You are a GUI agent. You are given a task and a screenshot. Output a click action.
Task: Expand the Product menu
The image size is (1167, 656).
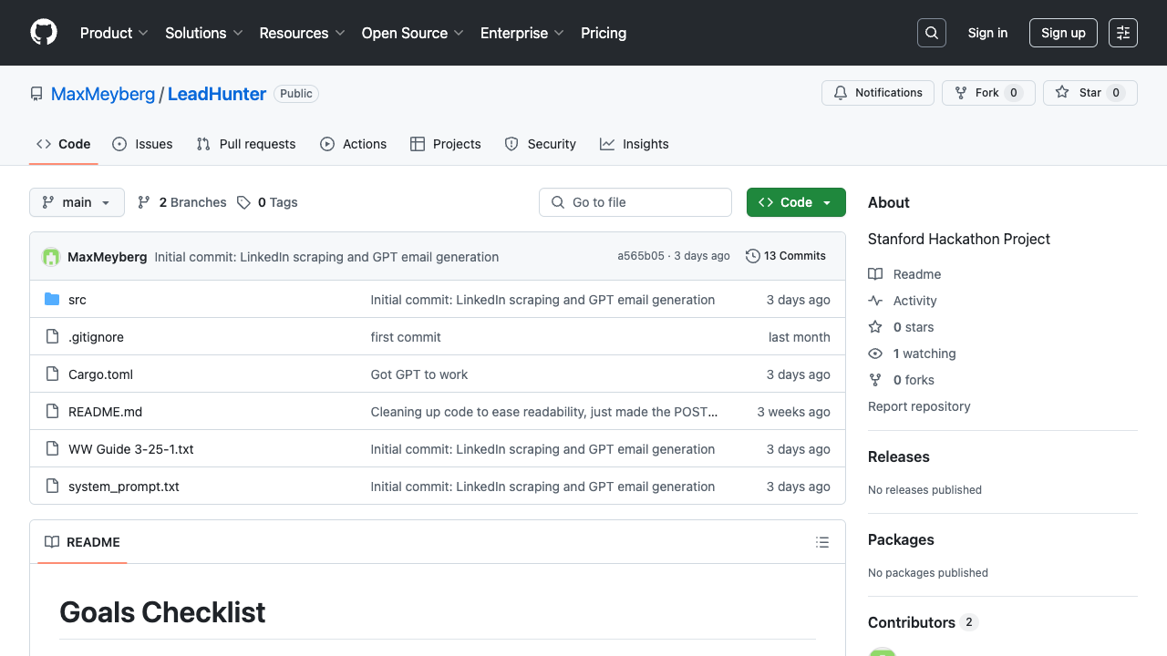(x=114, y=33)
